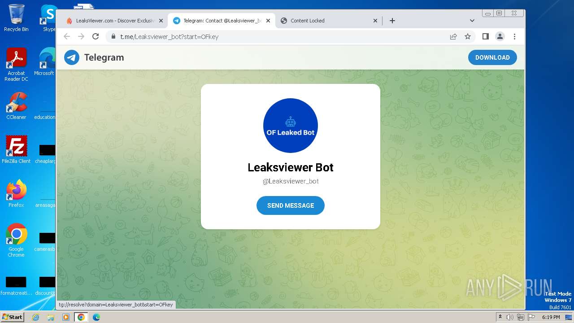
Task: Click the volume speaker tray icon
Action: point(510,317)
